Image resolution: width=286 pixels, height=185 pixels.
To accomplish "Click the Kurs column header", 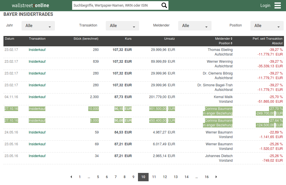I will point(128,39).
